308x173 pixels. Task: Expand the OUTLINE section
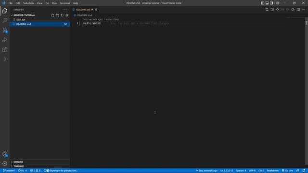18,162
